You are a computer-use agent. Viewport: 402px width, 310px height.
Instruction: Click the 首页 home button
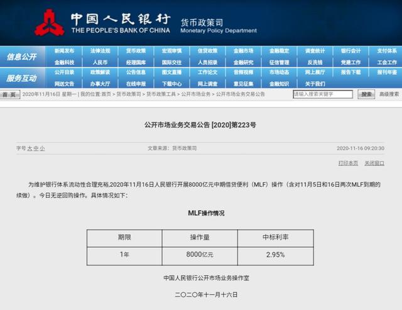(x=10, y=94)
